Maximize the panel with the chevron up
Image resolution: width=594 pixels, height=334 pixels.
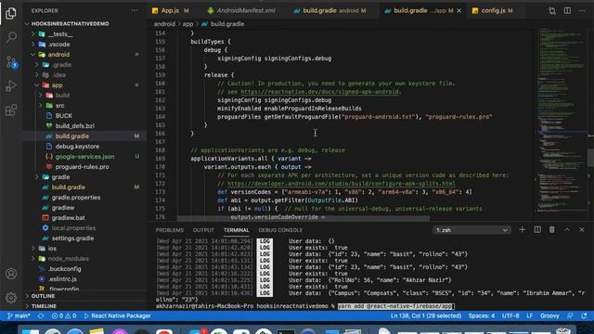tap(567, 229)
